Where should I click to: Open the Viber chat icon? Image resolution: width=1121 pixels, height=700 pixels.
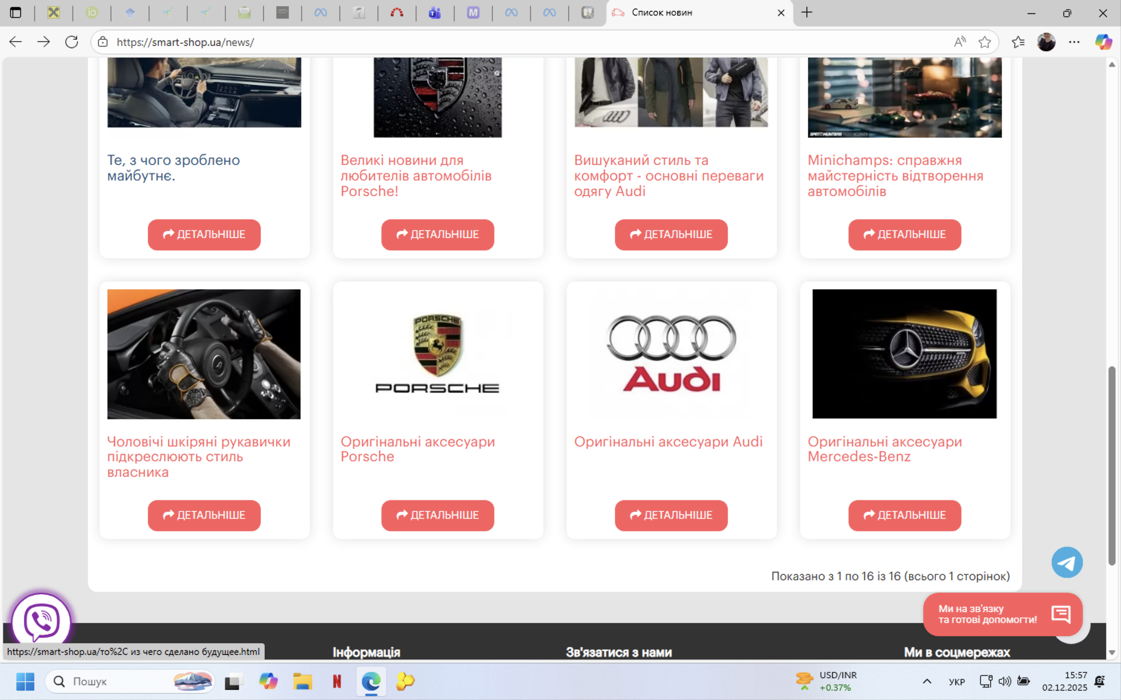click(x=41, y=620)
